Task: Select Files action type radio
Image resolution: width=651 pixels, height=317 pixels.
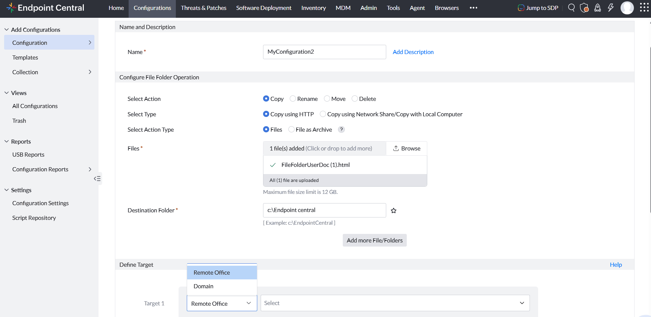Action: tap(266, 129)
